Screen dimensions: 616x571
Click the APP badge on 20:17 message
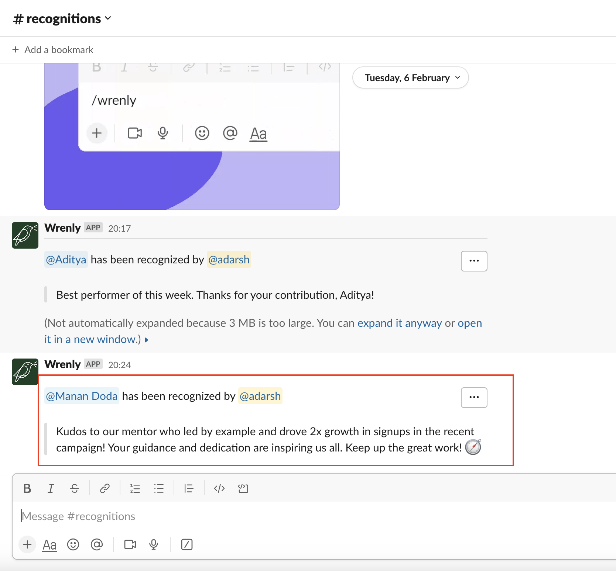93,228
